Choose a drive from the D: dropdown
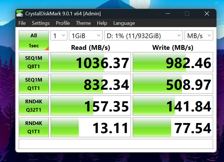This screenshot has width=224, height=162. tap(144, 36)
